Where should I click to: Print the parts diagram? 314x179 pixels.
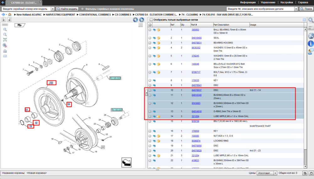point(5,51)
